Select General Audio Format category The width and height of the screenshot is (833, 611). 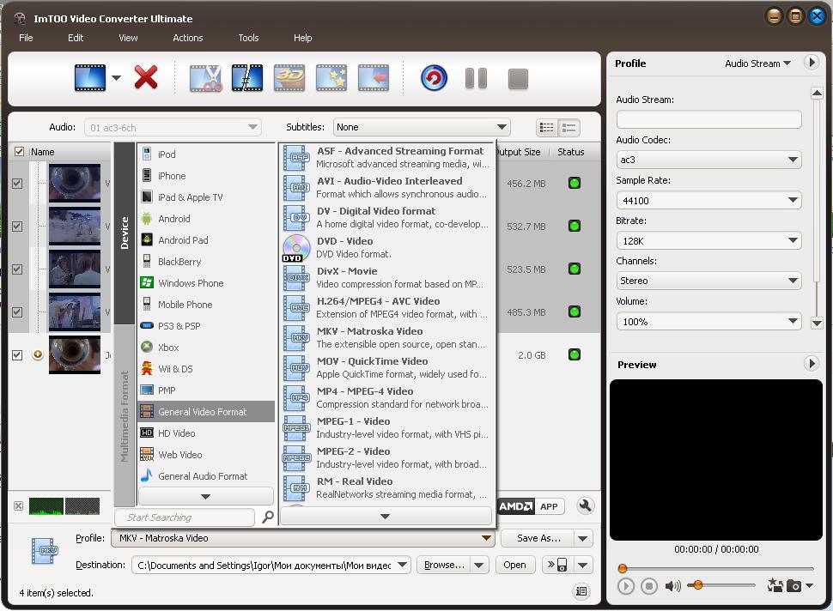[206, 476]
